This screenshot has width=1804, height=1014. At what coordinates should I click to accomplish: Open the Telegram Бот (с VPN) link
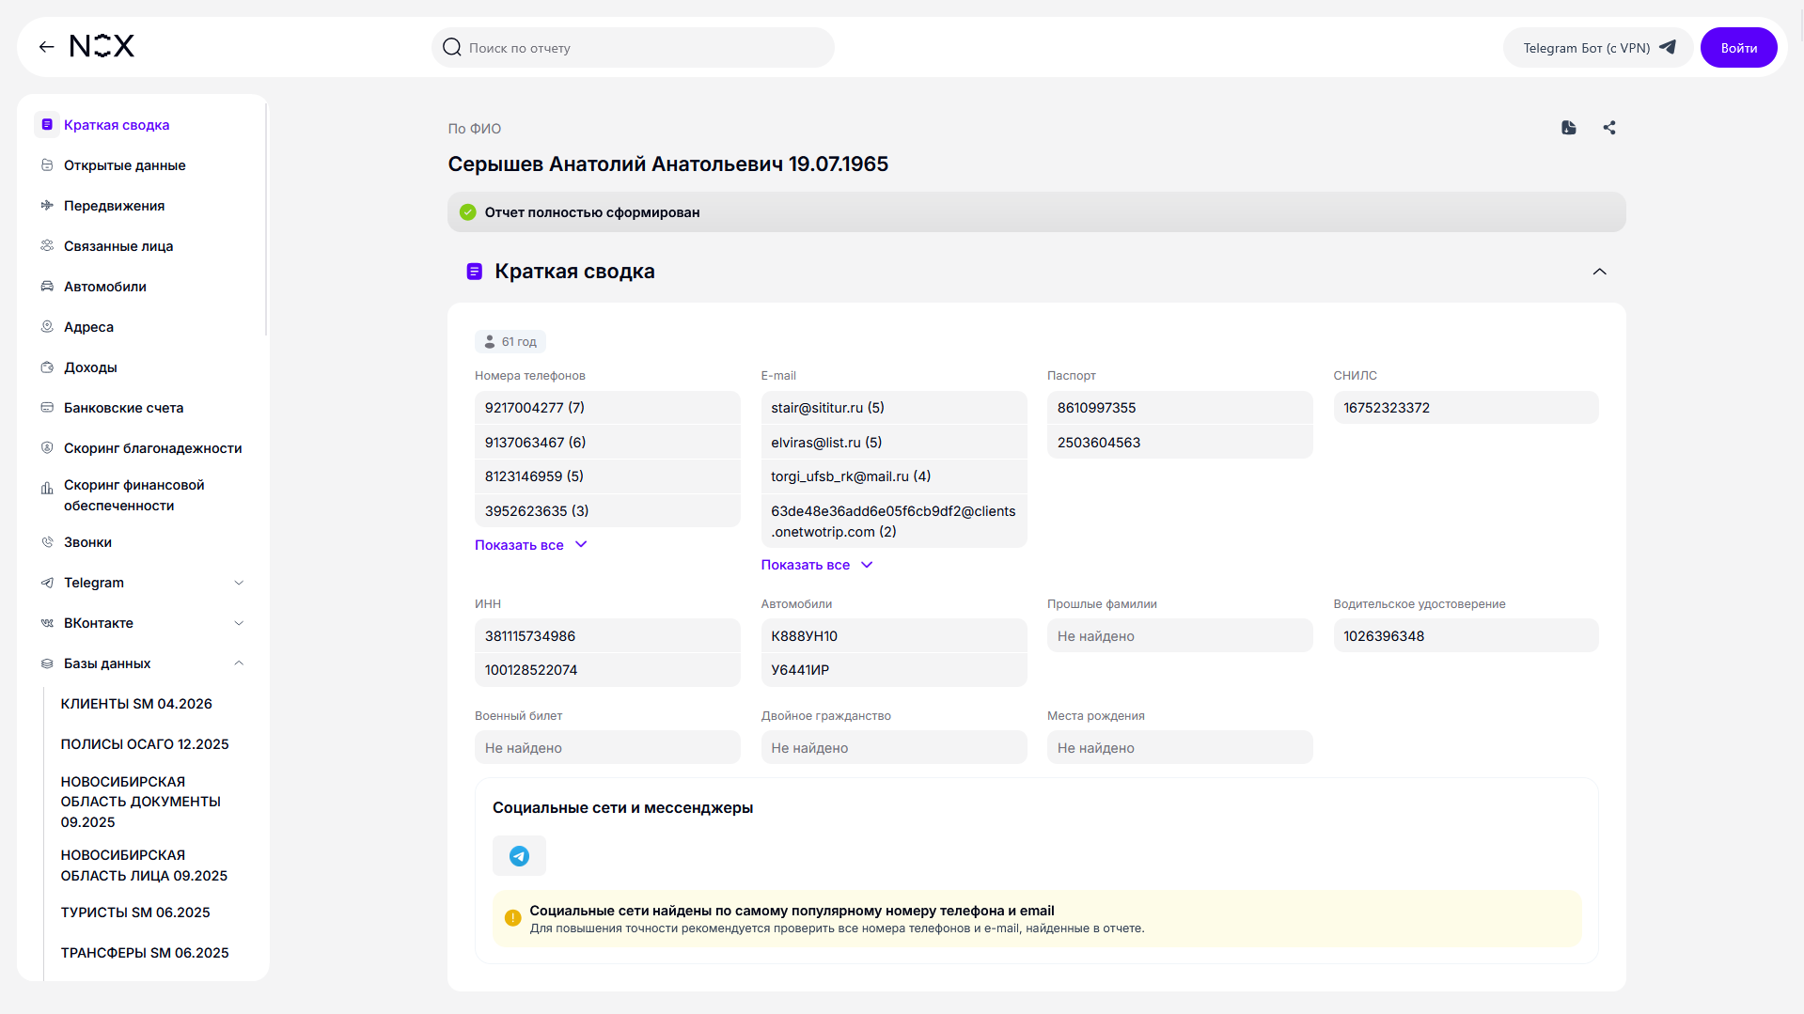(x=1598, y=48)
